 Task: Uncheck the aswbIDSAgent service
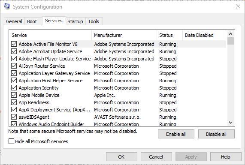14,117
